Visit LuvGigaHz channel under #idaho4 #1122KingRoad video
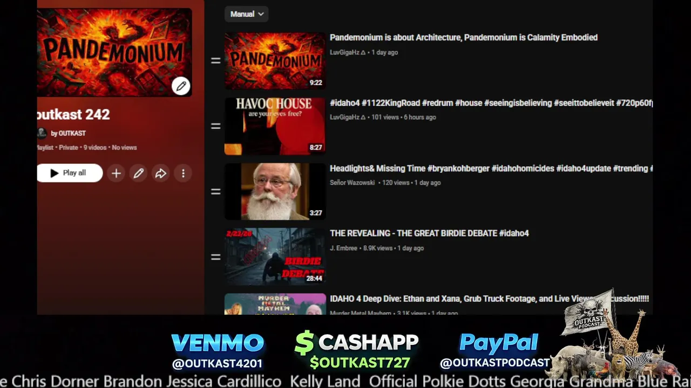This screenshot has width=691, height=388. click(x=348, y=117)
